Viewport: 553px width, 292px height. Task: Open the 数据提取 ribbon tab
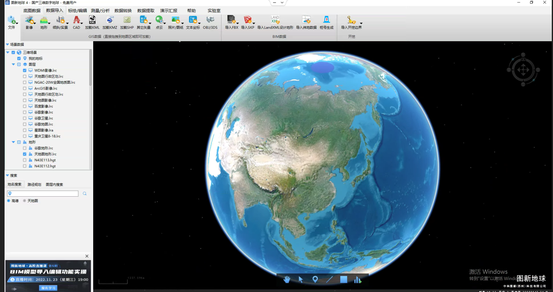[146, 11]
